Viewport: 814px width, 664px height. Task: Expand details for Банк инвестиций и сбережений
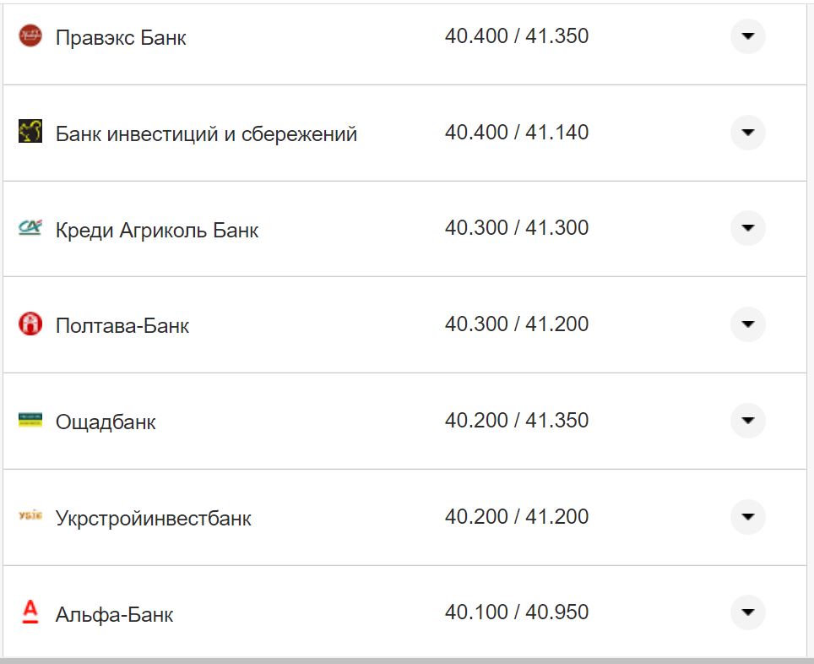746,132
